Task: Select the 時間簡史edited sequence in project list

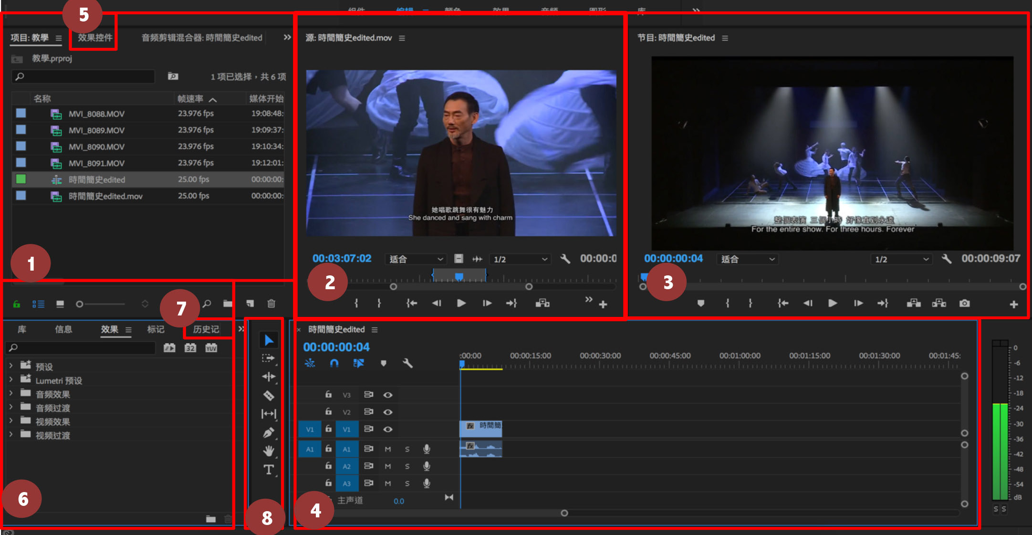Action: (x=97, y=180)
